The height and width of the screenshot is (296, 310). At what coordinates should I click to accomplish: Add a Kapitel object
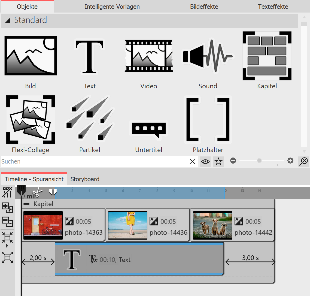click(267, 56)
